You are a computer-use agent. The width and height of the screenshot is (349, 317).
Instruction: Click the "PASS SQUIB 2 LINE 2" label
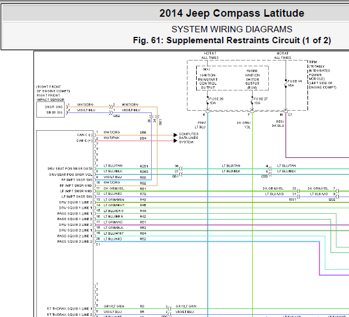[75, 241]
